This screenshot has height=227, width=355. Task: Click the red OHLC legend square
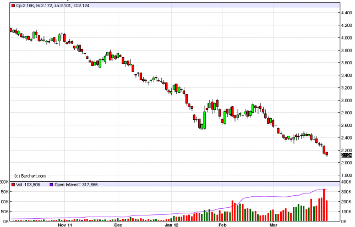tap(13, 5)
